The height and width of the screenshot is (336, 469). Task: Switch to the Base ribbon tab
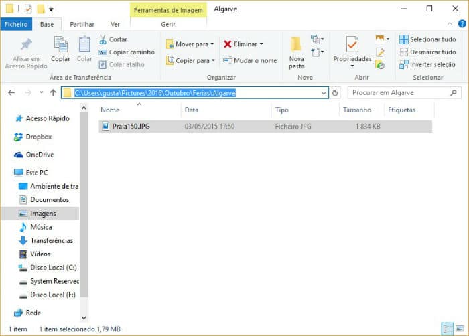(47, 24)
